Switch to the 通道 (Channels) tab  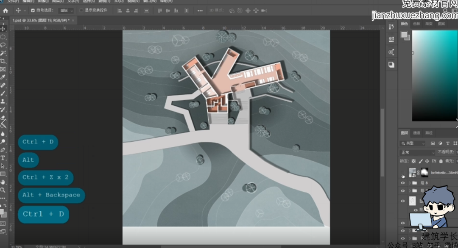416,133
